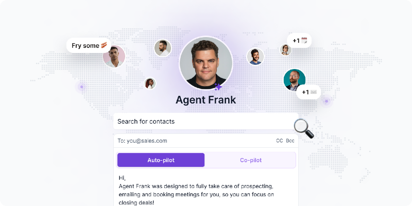Click the purple location dot on the map left
This screenshot has width=412, height=206.
(x=82, y=87)
